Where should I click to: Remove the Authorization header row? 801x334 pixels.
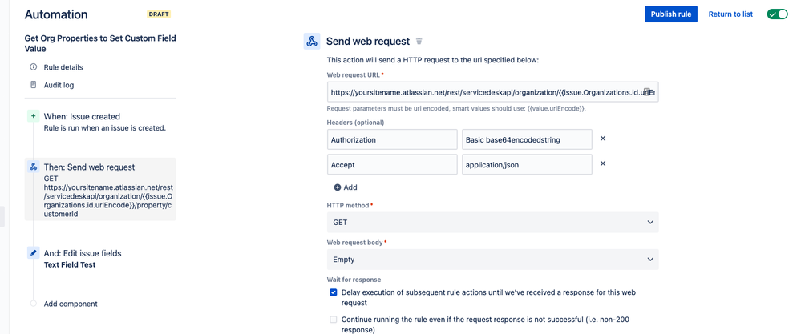click(x=603, y=139)
